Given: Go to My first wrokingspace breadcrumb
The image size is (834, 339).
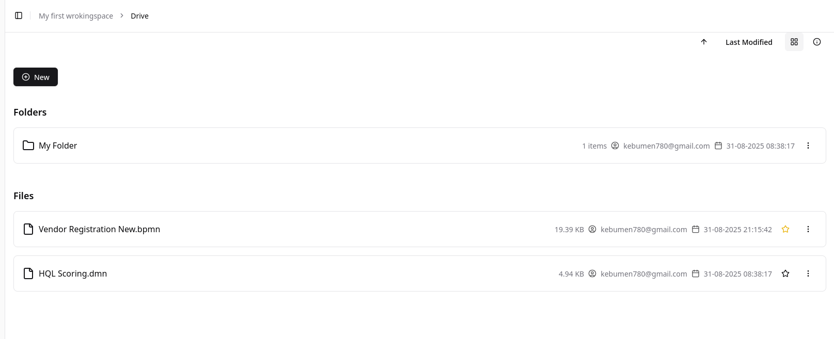Looking at the screenshot, I should point(76,16).
